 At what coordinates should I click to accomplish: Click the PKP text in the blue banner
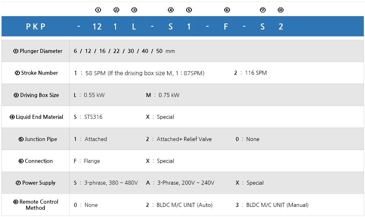pos(36,27)
